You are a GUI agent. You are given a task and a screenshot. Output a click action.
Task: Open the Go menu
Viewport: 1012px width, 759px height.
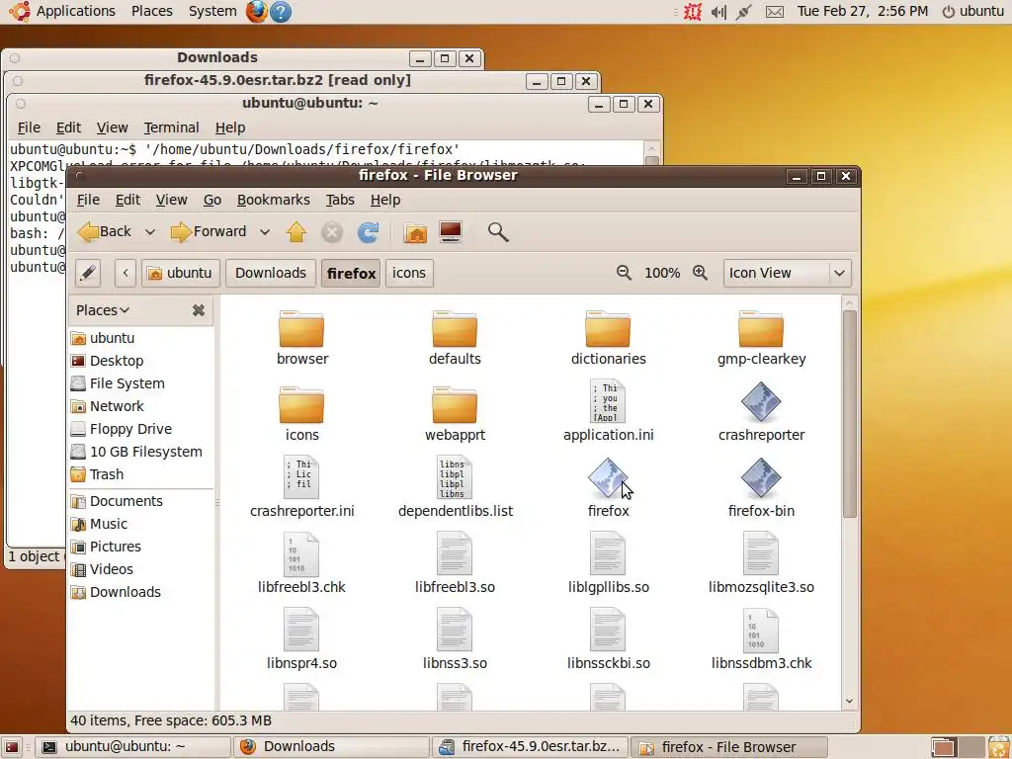tap(212, 200)
